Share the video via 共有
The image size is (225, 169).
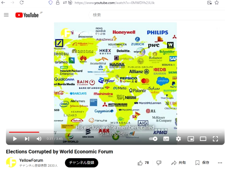pyautogui.click(x=179, y=163)
